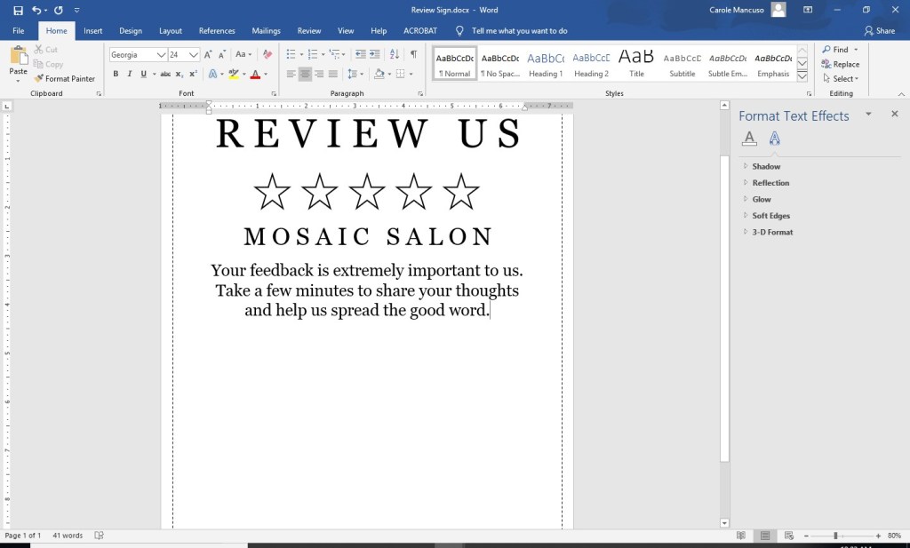Viewport: 910px width, 548px height.
Task: Expand the Shadow section
Action: tap(766, 166)
